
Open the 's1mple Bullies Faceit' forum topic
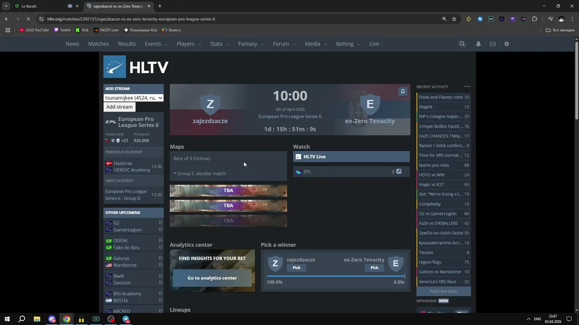click(444, 126)
